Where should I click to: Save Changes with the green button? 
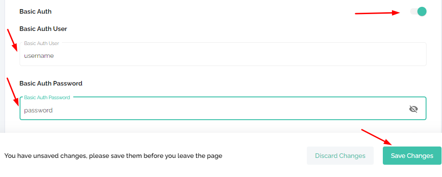412,156
